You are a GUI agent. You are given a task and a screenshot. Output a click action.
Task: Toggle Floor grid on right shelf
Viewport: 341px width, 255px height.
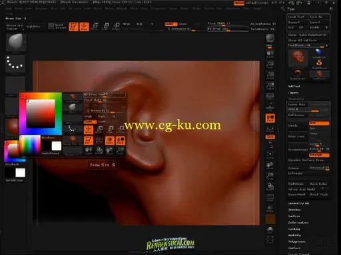pos(270,107)
